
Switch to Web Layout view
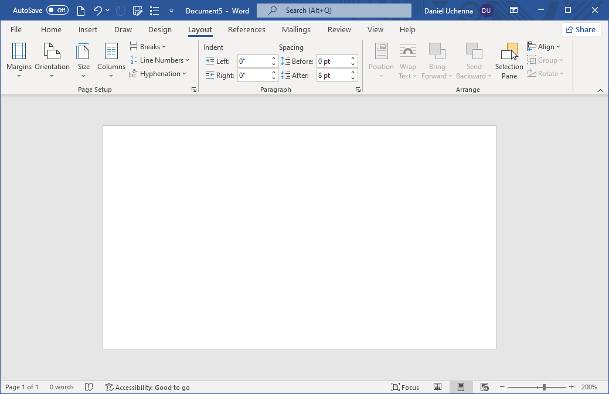[484, 387]
